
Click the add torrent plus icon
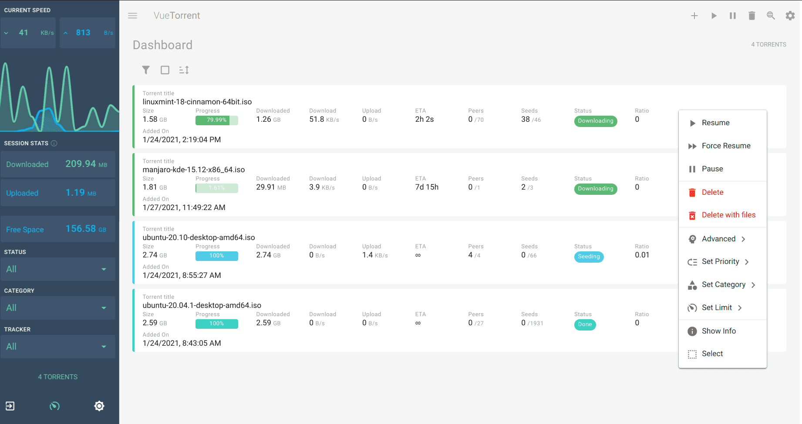694,16
